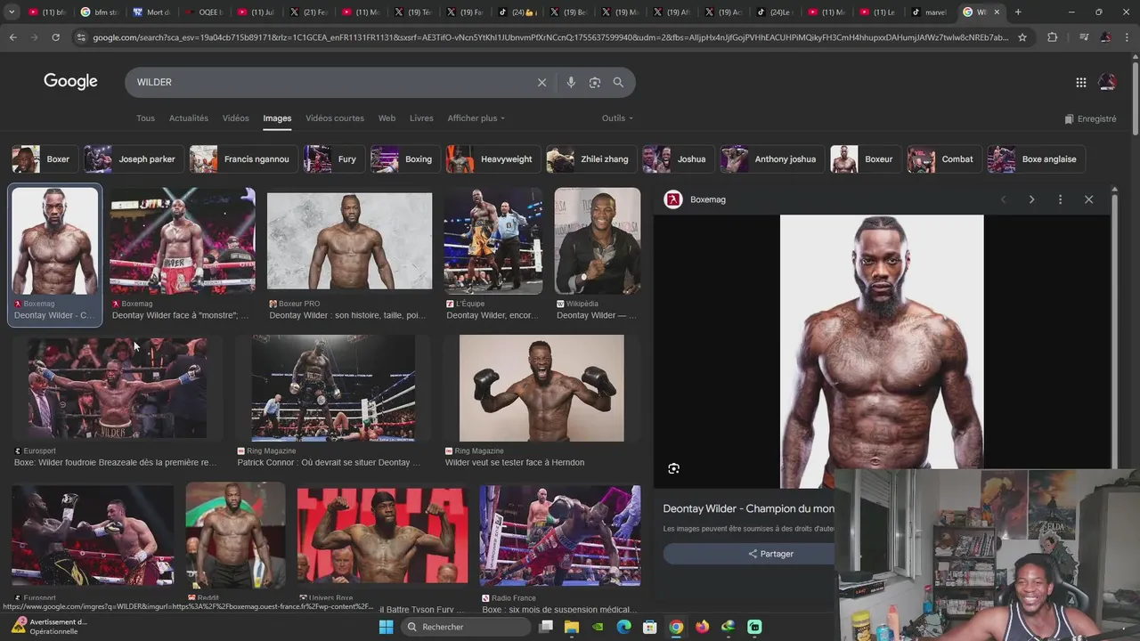Show previous image in preview panel
Viewport: 1140px width, 641px height.
click(1003, 199)
